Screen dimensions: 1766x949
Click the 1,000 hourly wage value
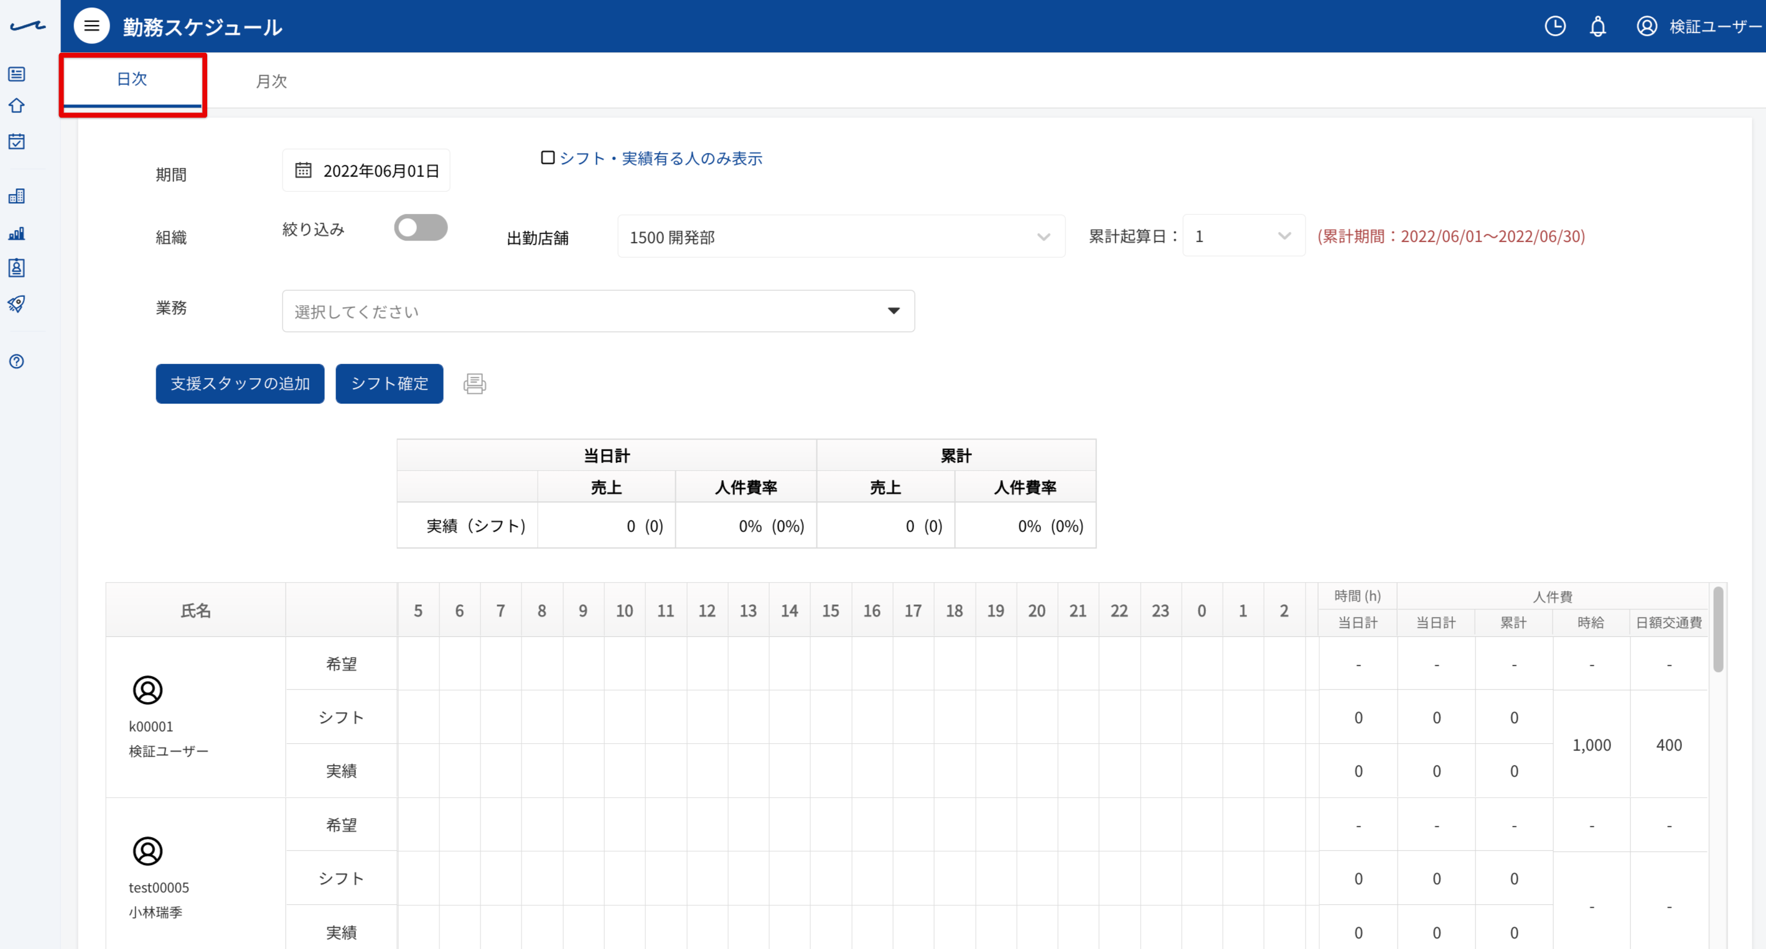pyautogui.click(x=1591, y=745)
